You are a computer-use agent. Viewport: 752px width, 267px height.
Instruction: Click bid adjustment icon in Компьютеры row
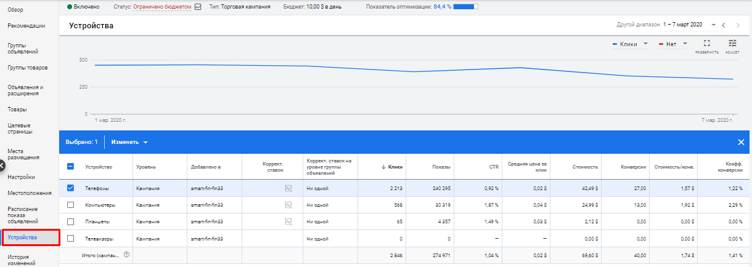click(x=288, y=204)
